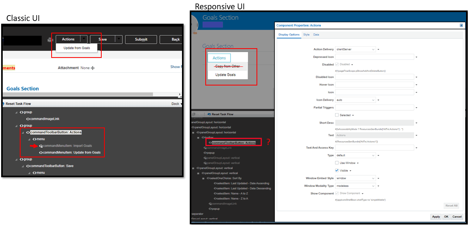Collapse commandToolbarButton: Actions node in Classic tree

(23, 133)
